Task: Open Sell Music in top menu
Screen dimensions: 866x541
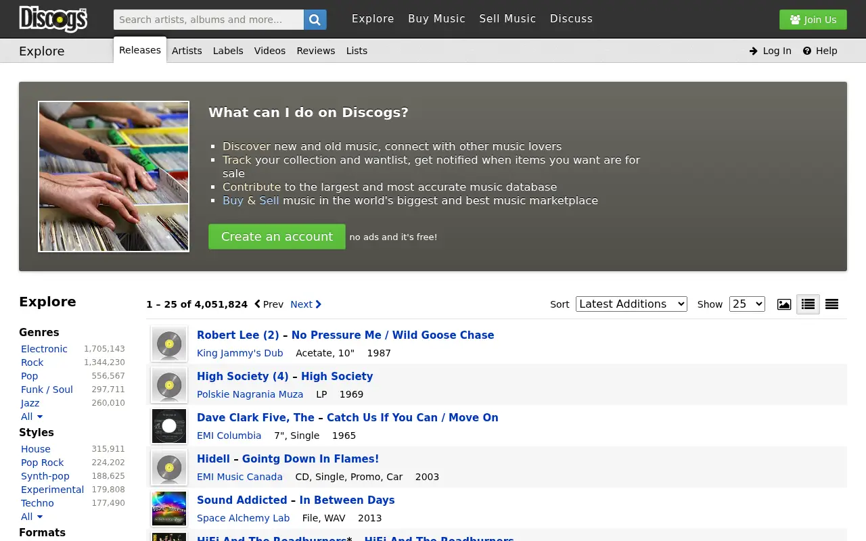Action: 507,19
